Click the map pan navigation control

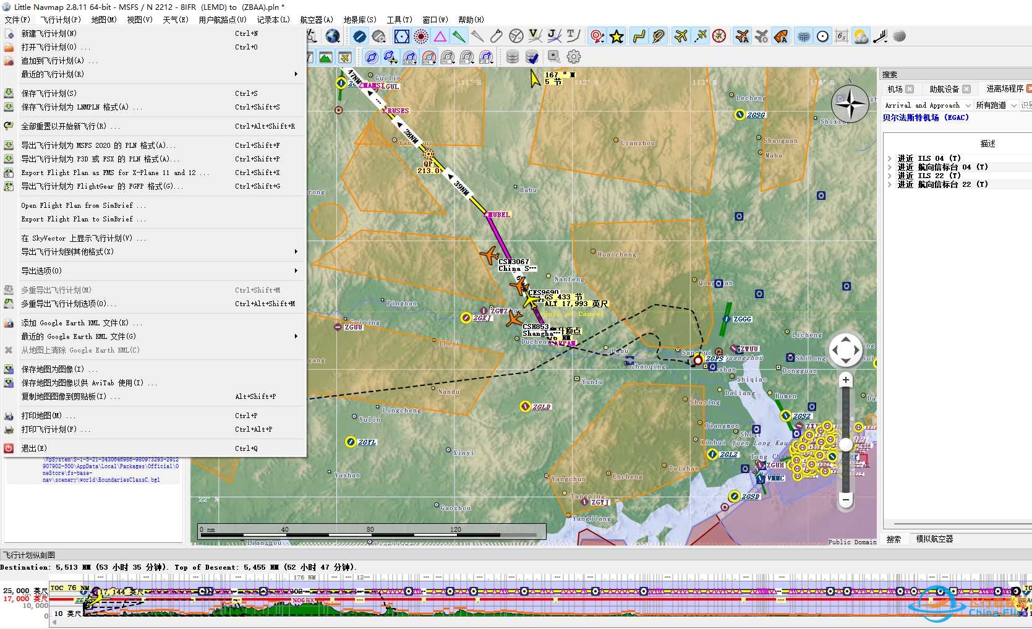[x=846, y=351]
